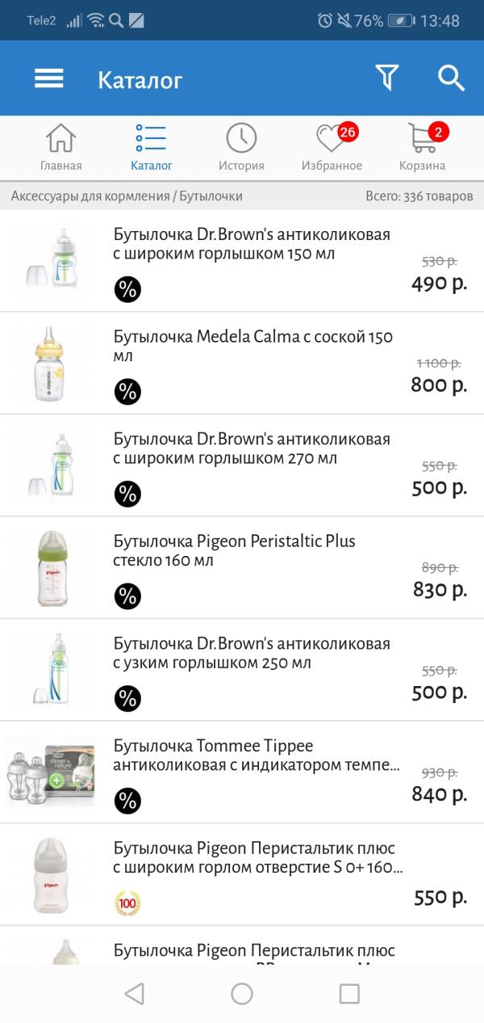
Task: Tap the 550 р. Pigeon bottle price
Action: 440,896
